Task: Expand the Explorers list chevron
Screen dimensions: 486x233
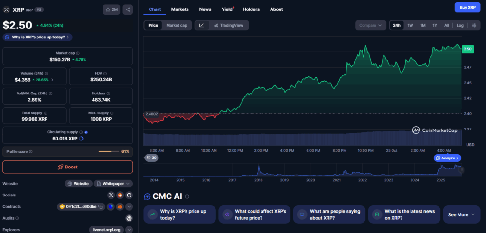Action: [129, 230]
